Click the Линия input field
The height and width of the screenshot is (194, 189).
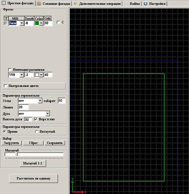23,107
